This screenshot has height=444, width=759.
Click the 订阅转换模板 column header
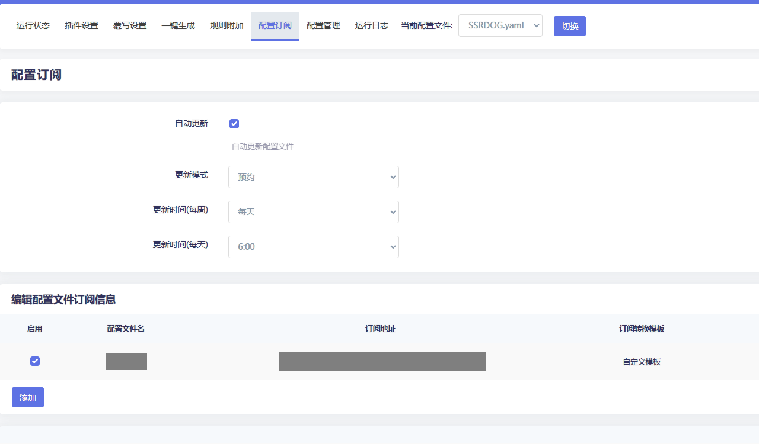click(x=642, y=329)
